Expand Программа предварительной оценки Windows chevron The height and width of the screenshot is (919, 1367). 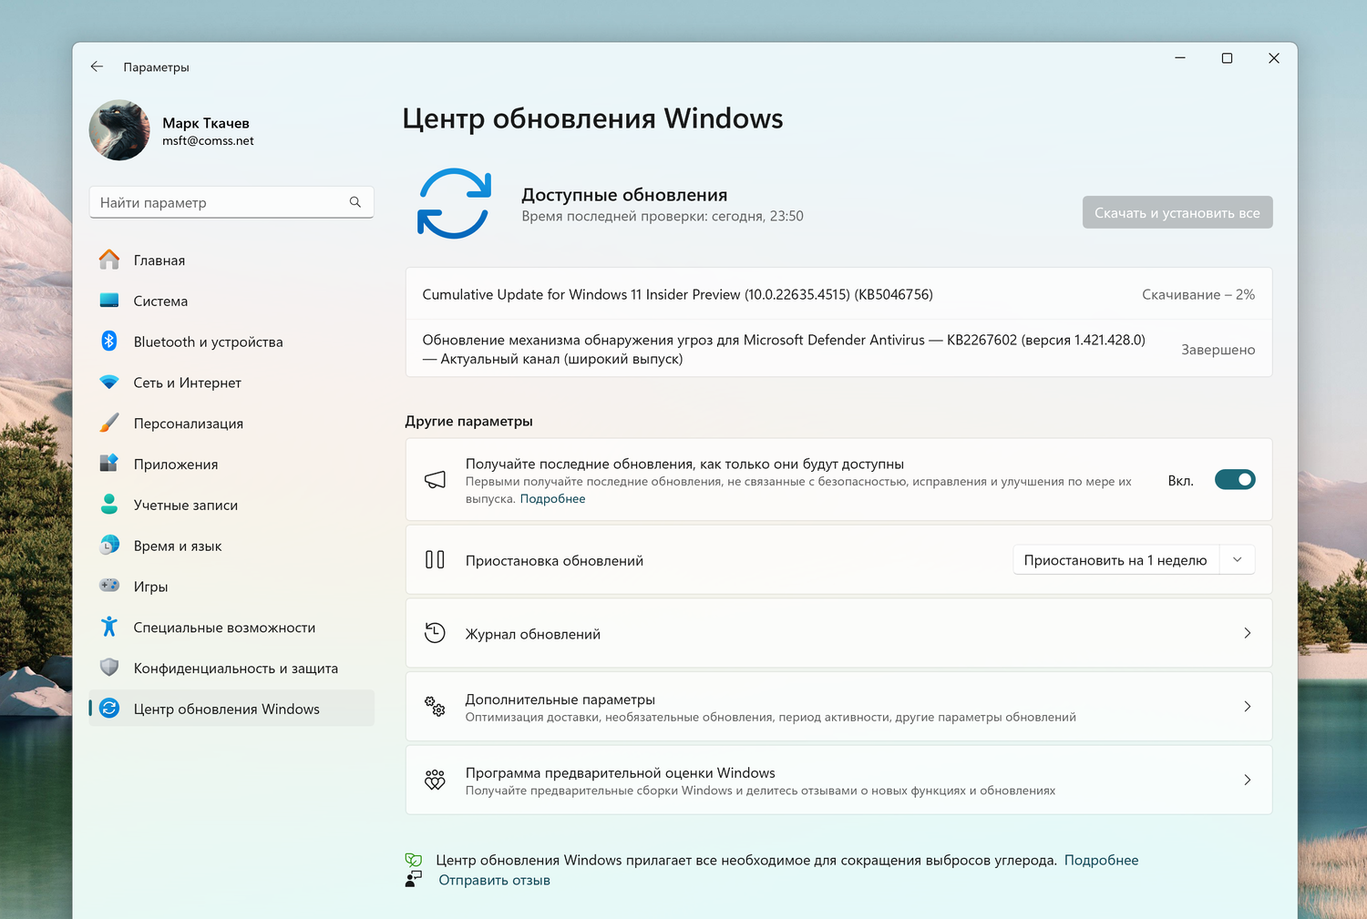tap(1248, 780)
